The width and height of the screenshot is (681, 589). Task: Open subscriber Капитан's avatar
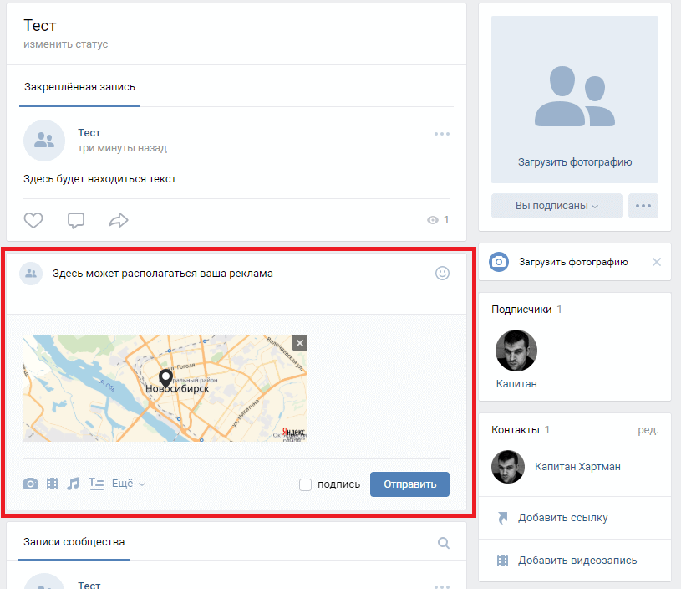tap(516, 351)
